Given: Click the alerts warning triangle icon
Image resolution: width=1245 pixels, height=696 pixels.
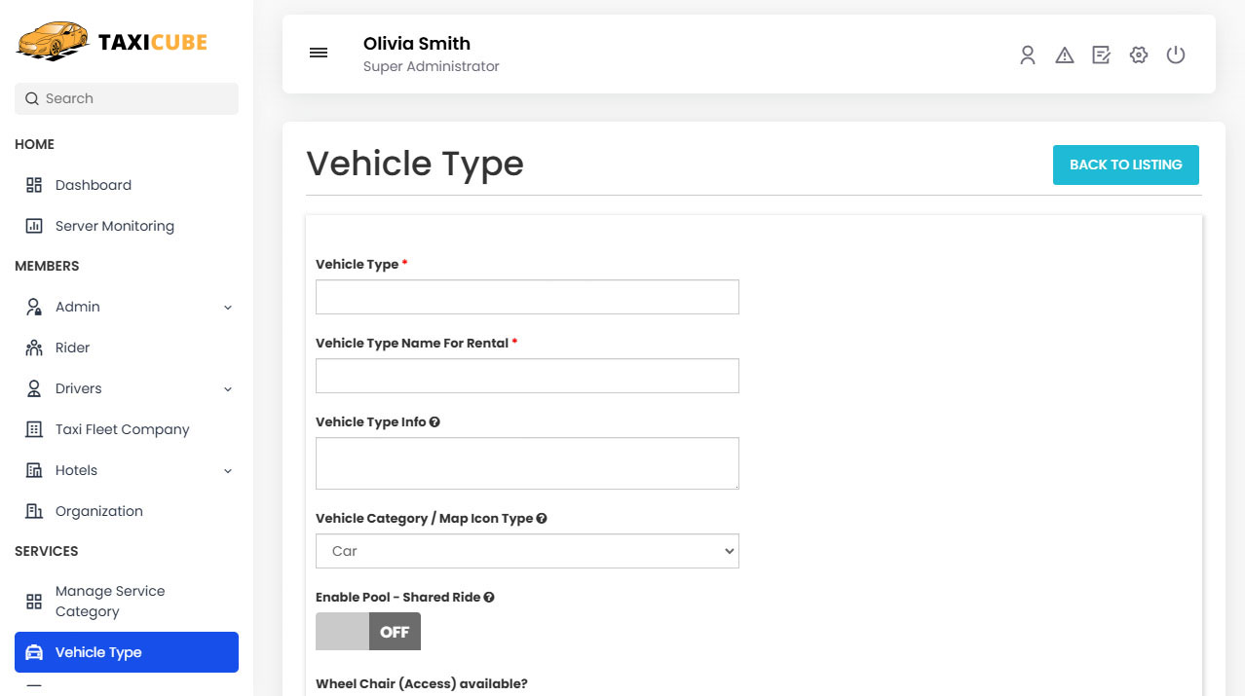Looking at the screenshot, I should pyautogui.click(x=1064, y=55).
